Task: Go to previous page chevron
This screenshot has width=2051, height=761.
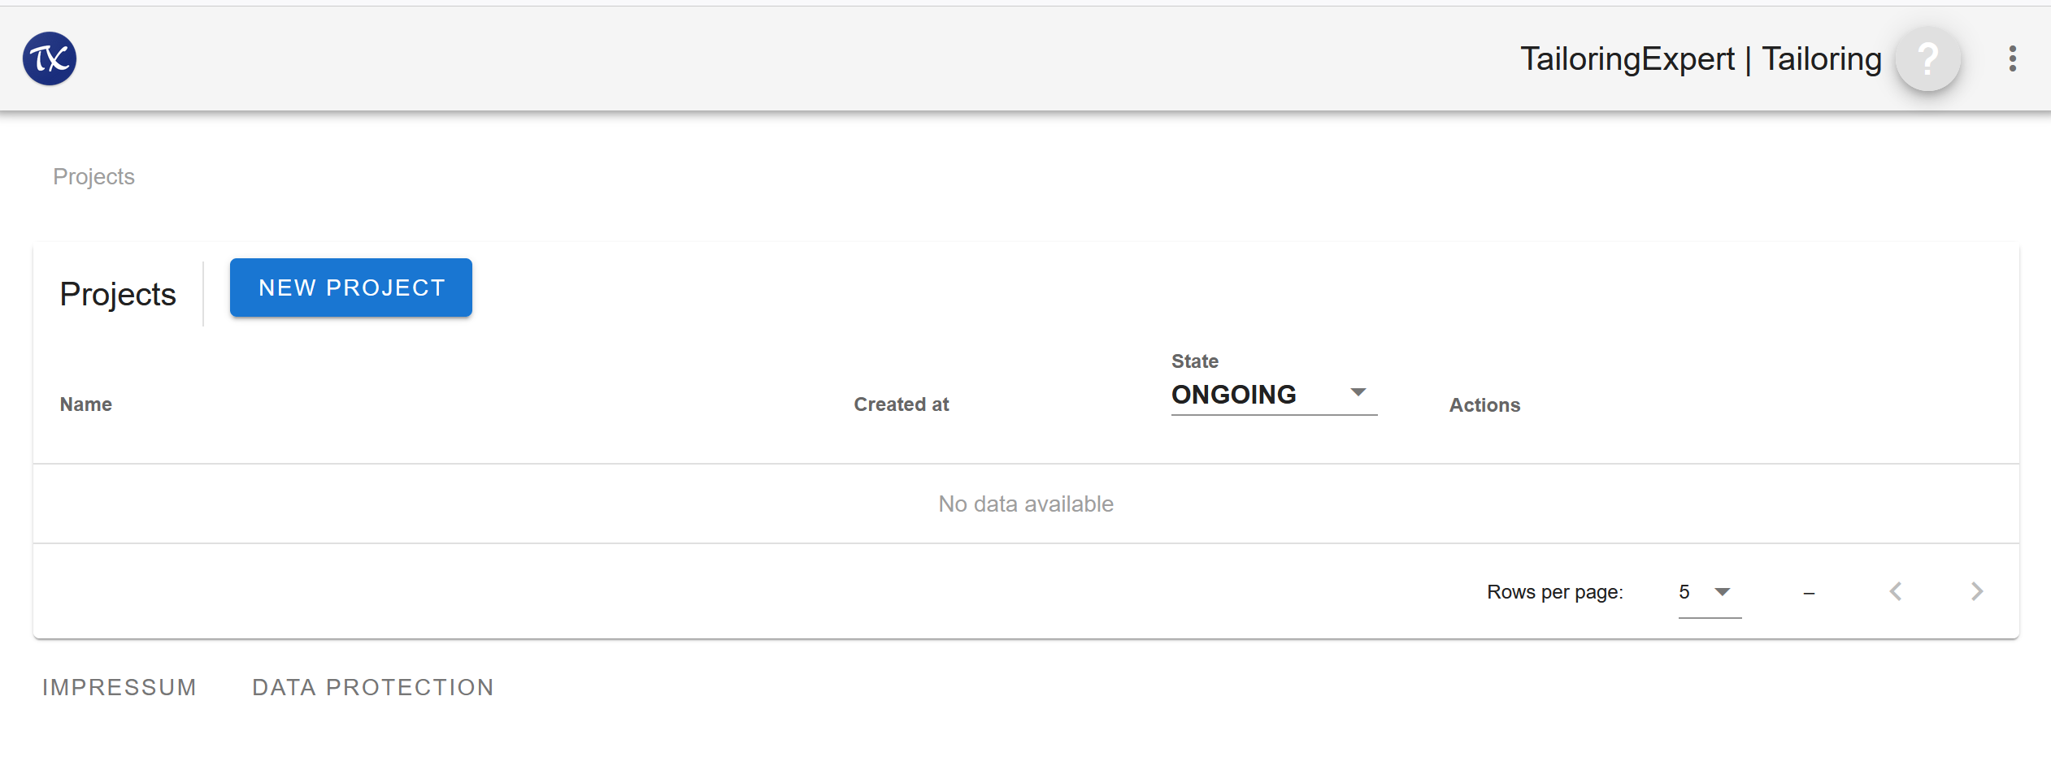Action: click(x=1896, y=591)
